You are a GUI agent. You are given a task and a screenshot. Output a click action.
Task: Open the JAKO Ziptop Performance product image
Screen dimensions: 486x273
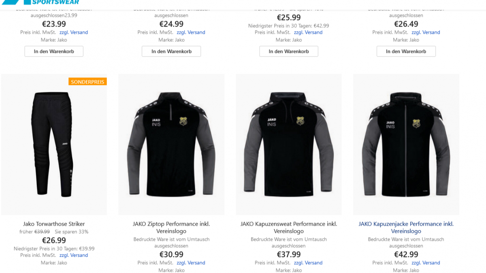171,144
